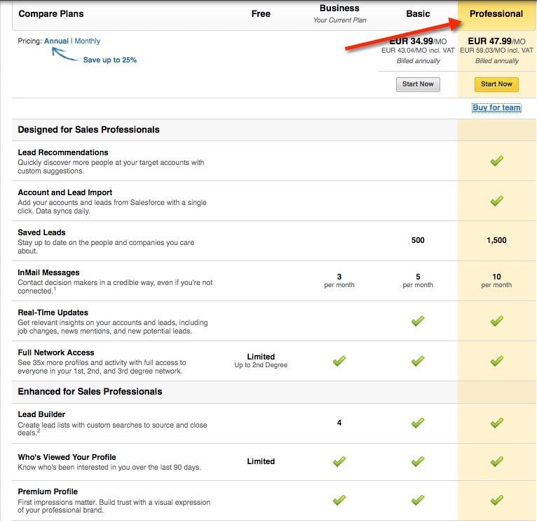Click the Account and Lead Import Professional checkmark
Screen dimensions: 537x521
coord(496,201)
